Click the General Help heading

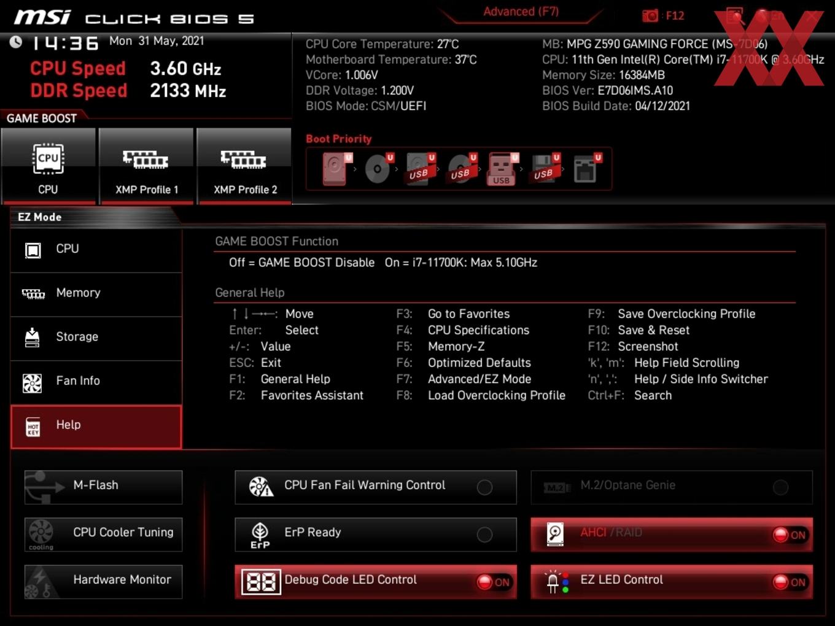click(x=249, y=293)
